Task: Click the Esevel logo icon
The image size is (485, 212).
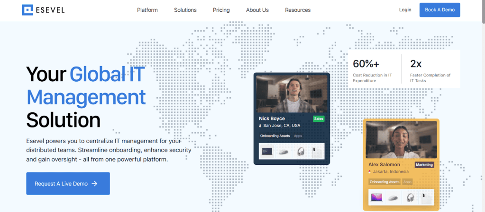Action: pyautogui.click(x=27, y=10)
